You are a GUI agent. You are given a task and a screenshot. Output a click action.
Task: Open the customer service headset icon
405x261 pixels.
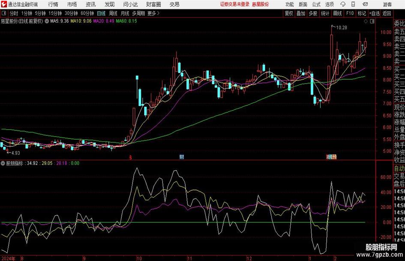(343, 4)
